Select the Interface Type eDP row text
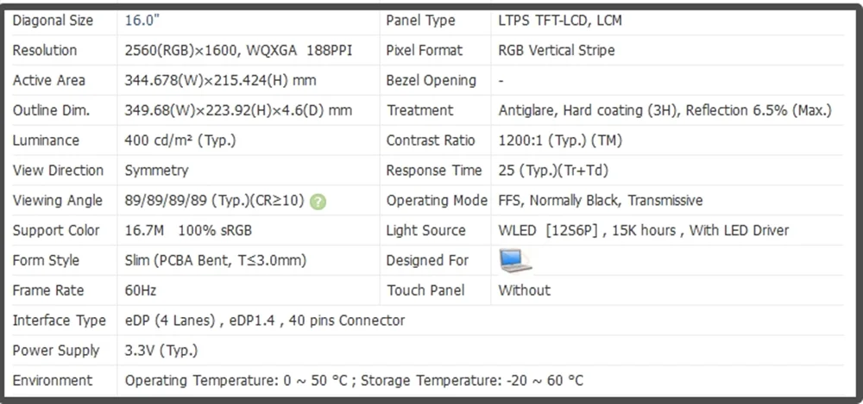This screenshot has height=404, width=863. tap(265, 320)
